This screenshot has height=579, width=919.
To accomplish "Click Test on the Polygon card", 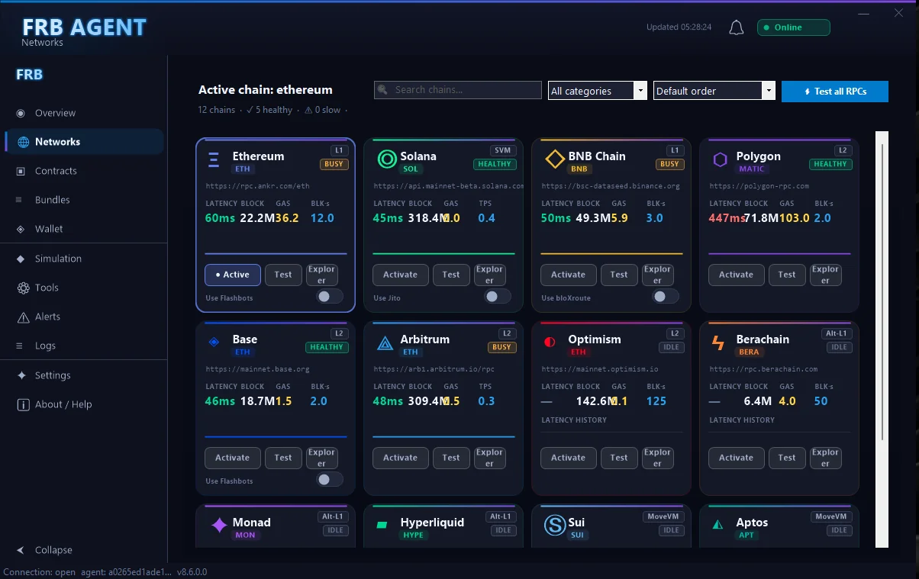I will pyautogui.click(x=787, y=275).
